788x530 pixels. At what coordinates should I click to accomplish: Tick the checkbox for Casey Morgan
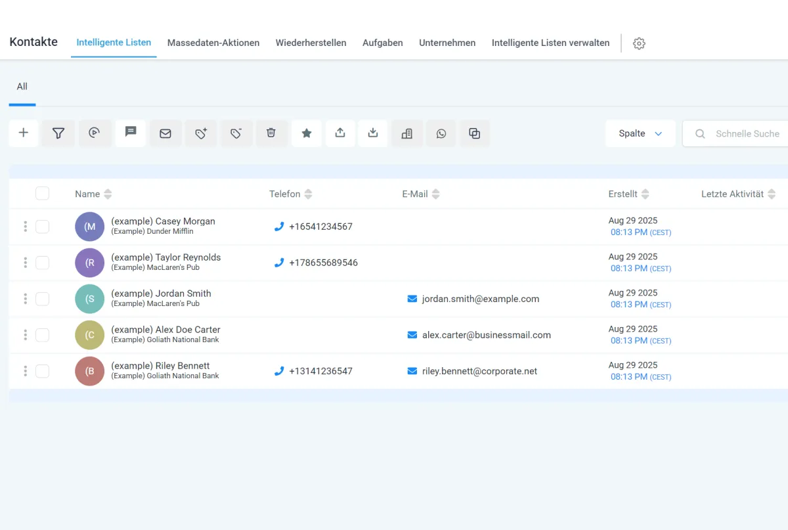pyautogui.click(x=42, y=227)
